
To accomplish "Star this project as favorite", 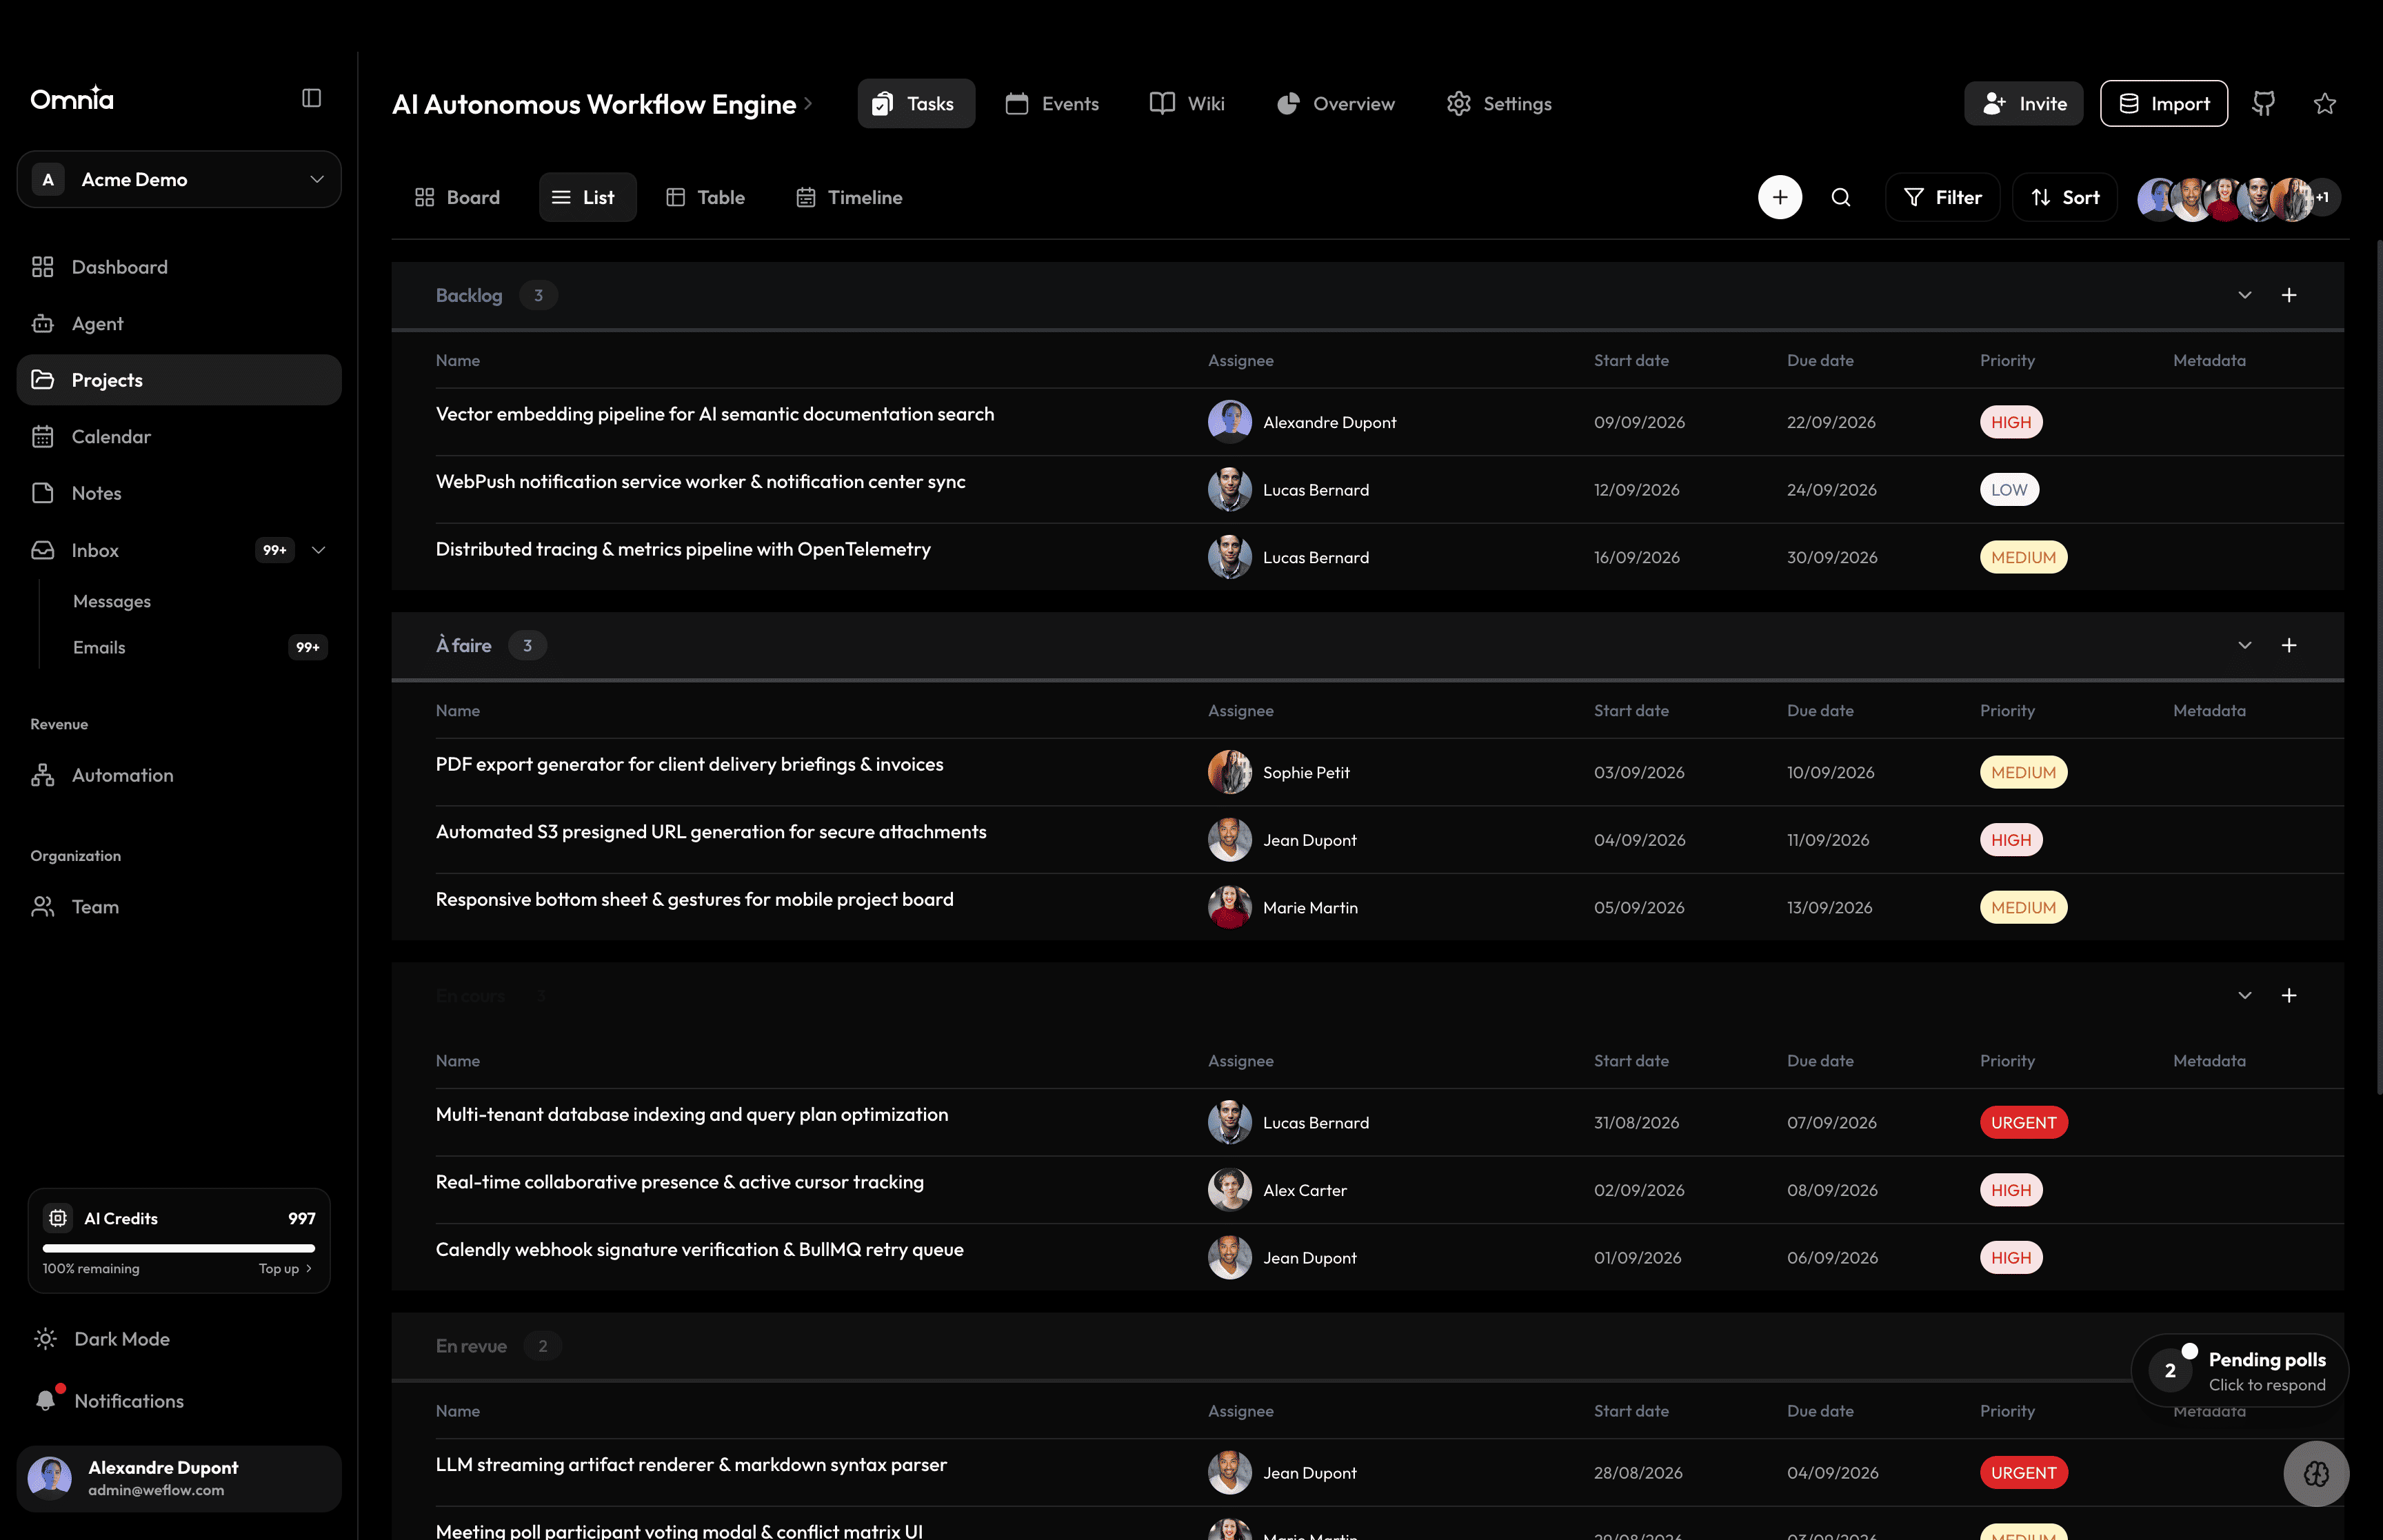I will 2325,103.
